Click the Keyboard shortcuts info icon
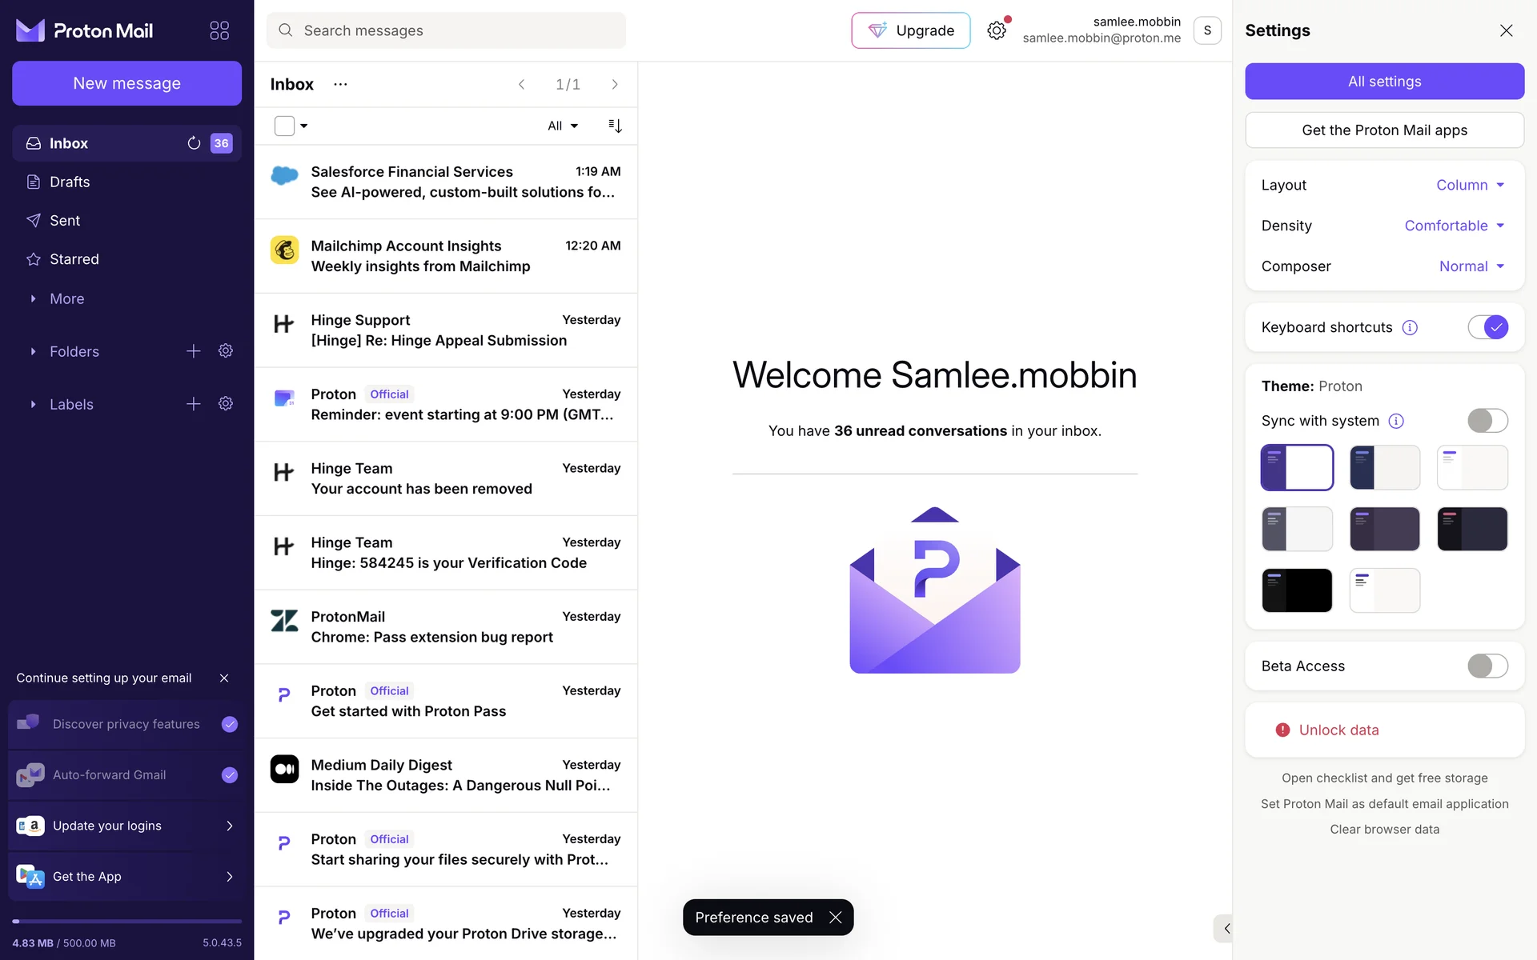 coord(1410,327)
